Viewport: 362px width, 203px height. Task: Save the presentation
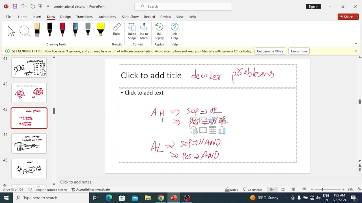[x=15, y=6]
